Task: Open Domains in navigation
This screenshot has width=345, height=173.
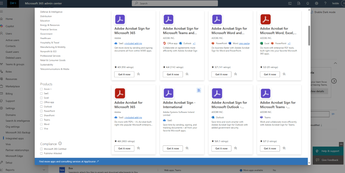Action: click(x=10, y=115)
